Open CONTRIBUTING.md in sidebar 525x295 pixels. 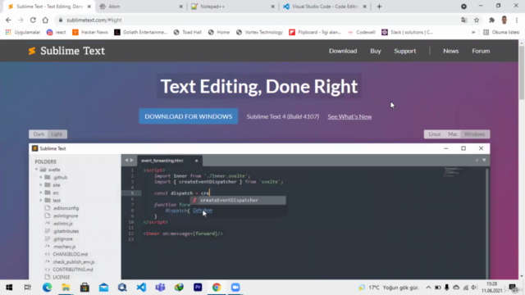coord(73,270)
